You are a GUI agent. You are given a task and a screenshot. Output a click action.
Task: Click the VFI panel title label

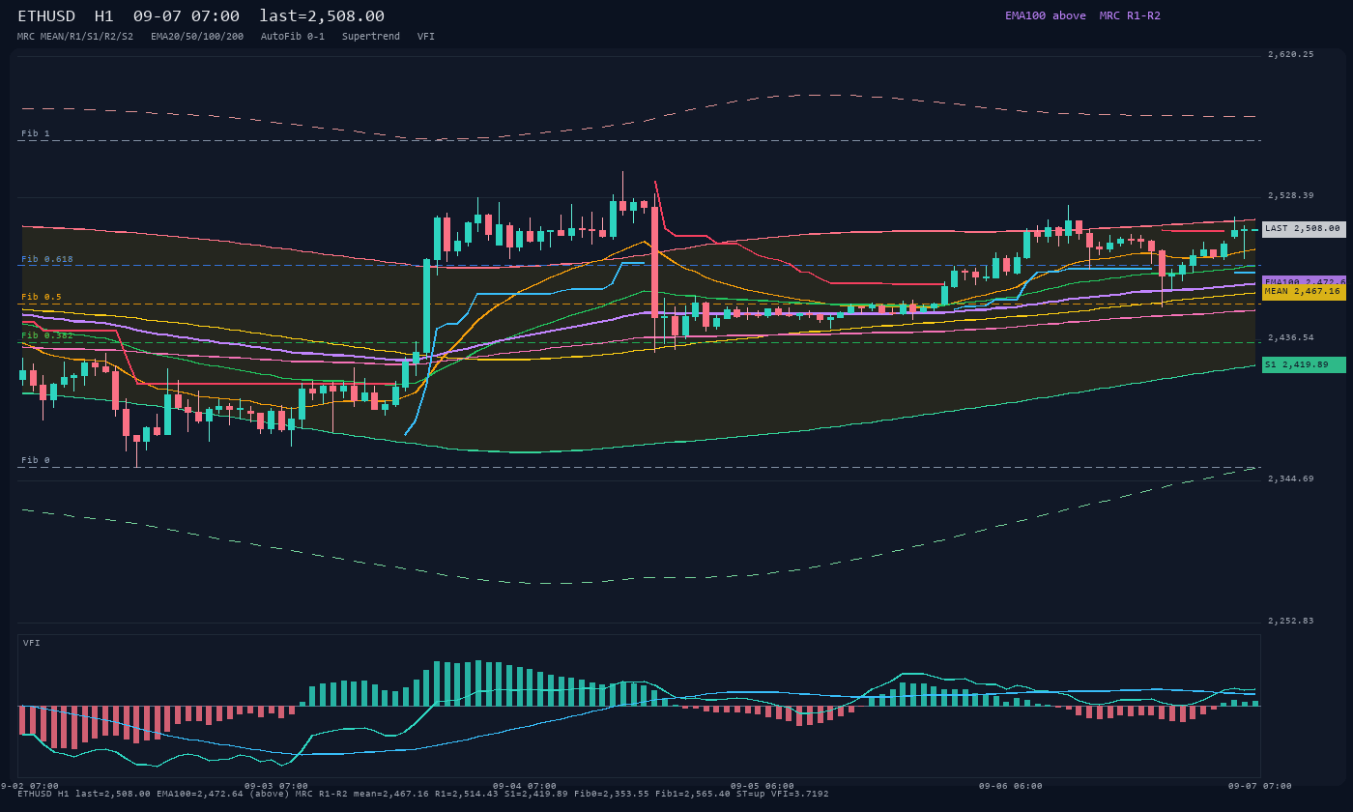point(32,643)
